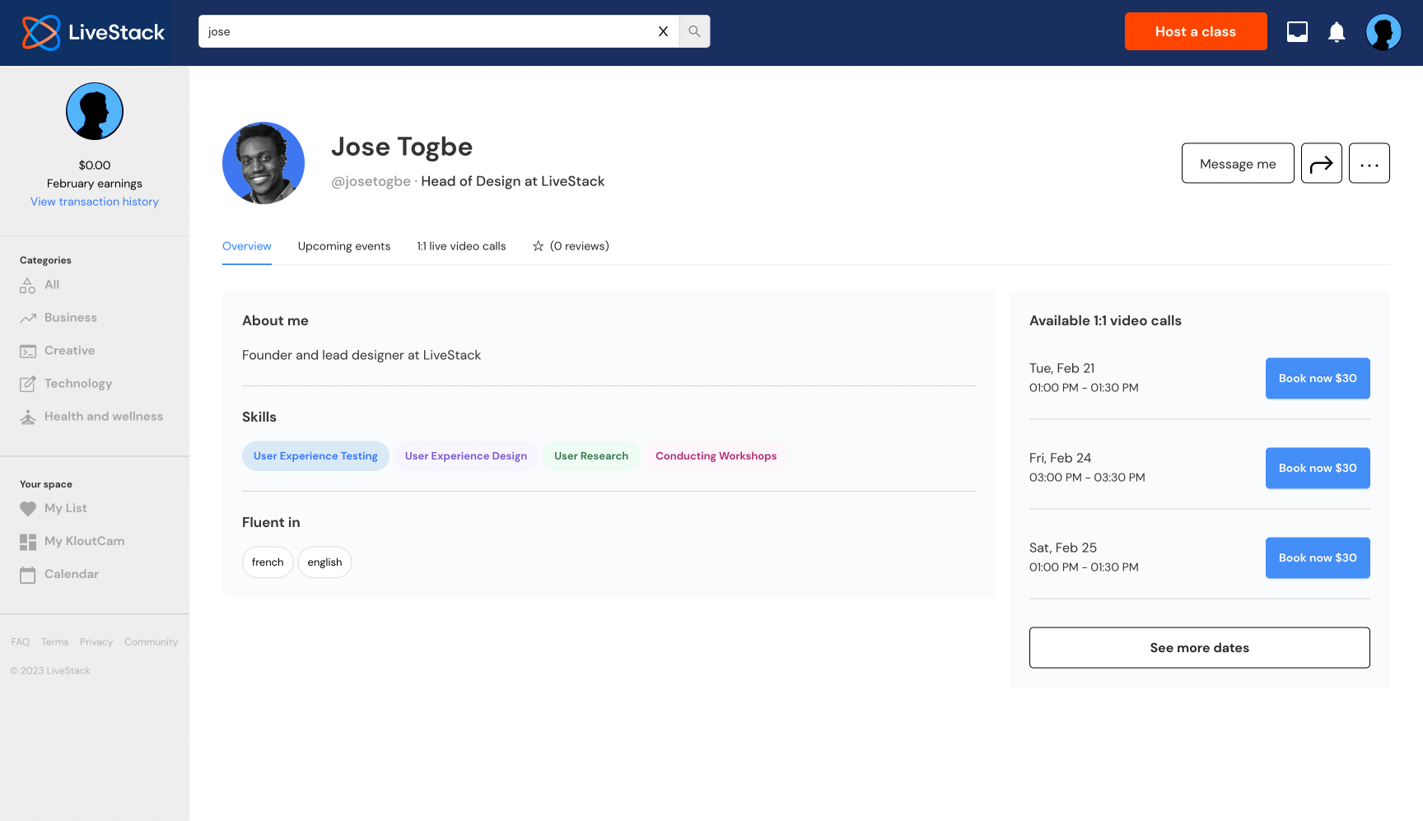The height and width of the screenshot is (821, 1423).
Task: Open the Community footer link
Action: pyautogui.click(x=151, y=642)
